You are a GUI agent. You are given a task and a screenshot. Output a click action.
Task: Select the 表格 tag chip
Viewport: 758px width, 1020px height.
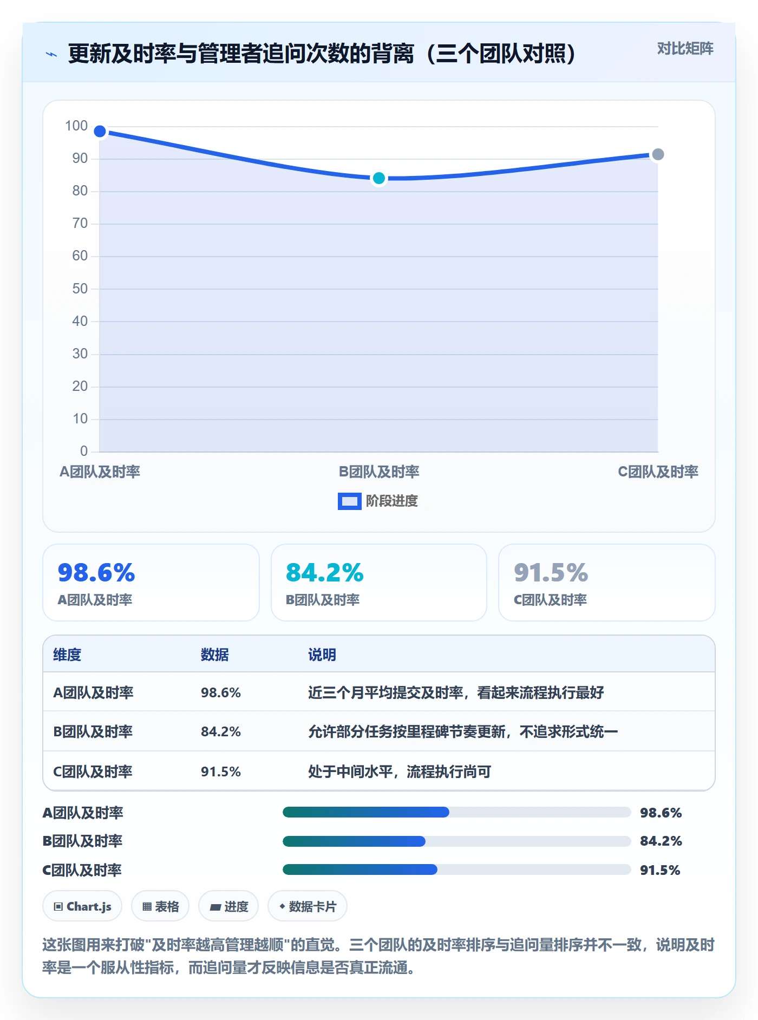160,906
